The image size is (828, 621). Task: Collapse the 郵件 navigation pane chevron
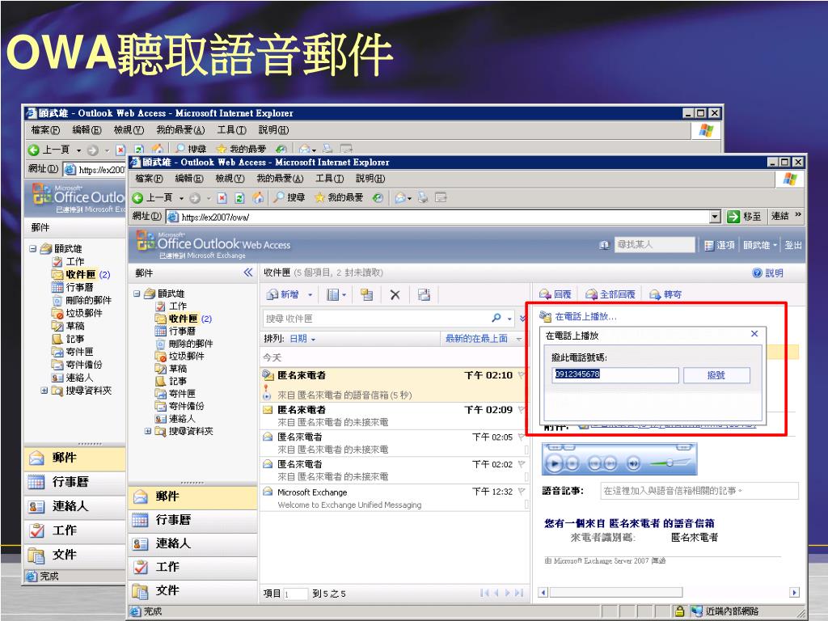pos(248,272)
